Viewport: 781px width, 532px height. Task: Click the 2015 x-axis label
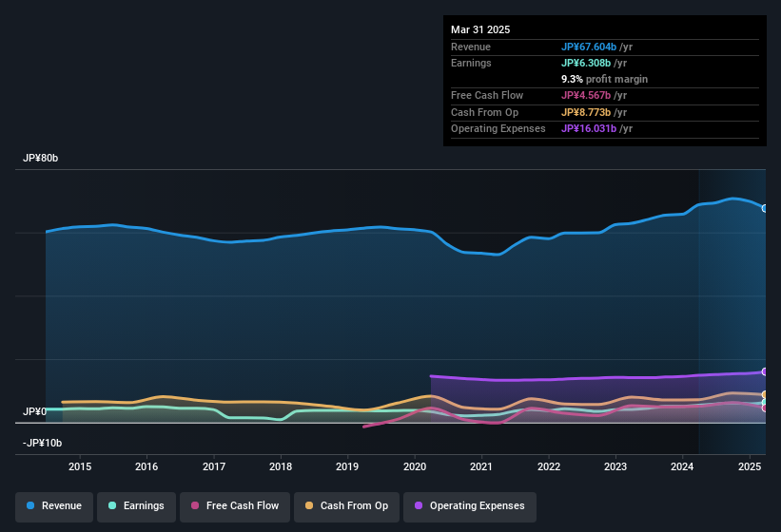80,466
